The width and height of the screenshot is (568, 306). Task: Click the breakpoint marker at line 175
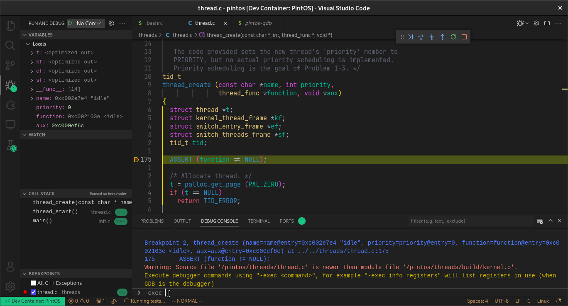point(136,160)
